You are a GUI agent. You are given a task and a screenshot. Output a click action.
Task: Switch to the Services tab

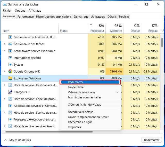[124, 17]
